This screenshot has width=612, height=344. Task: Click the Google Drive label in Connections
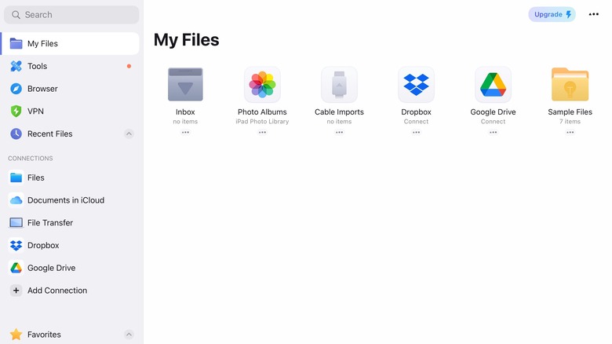click(x=52, y=268)
